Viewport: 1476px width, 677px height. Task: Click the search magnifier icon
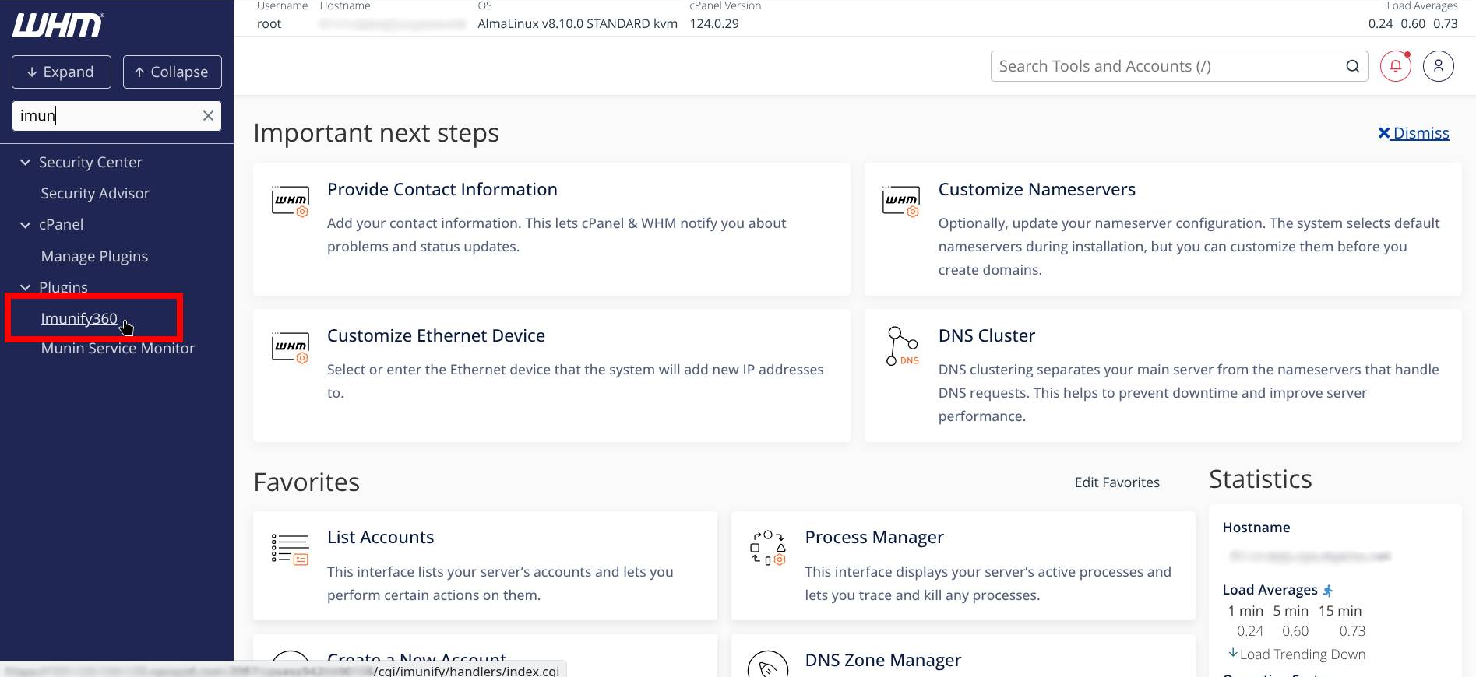[1353, 66]
